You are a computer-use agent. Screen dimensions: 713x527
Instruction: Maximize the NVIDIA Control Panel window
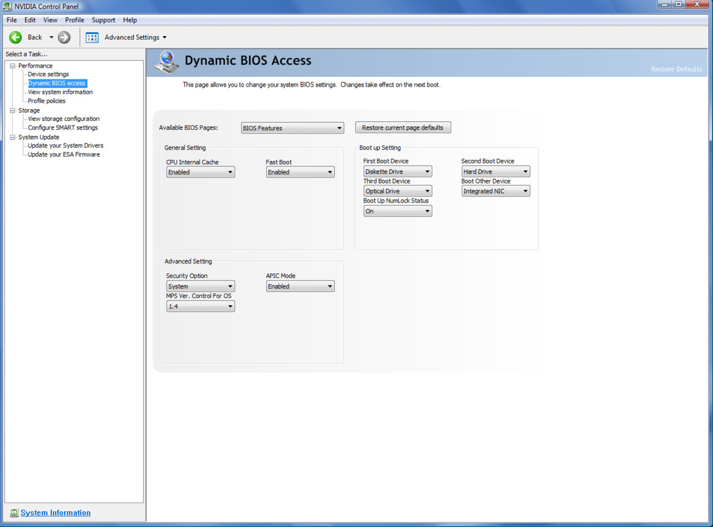(678, 4)
